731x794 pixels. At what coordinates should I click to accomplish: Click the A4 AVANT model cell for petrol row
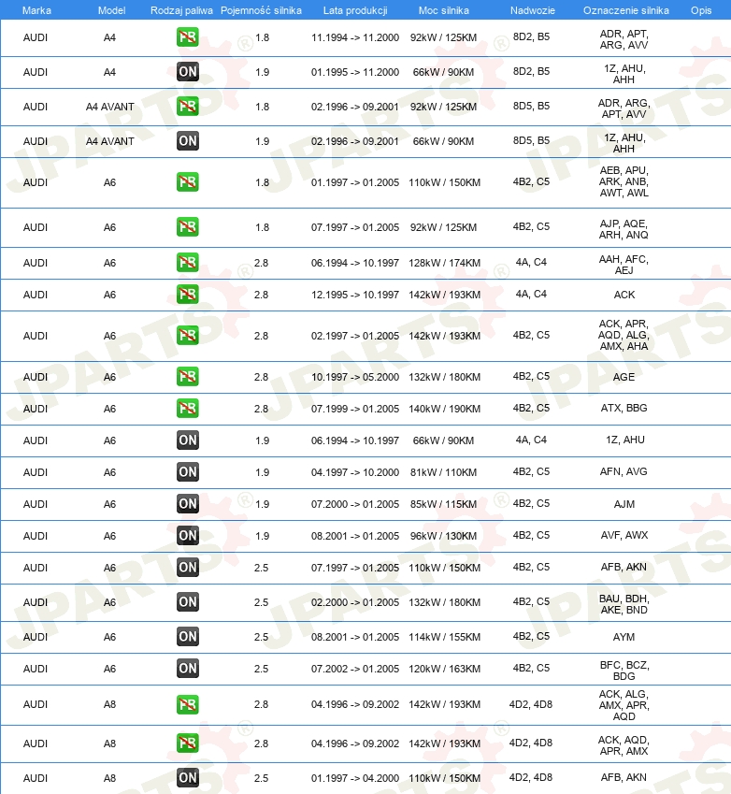click(110, 107)
